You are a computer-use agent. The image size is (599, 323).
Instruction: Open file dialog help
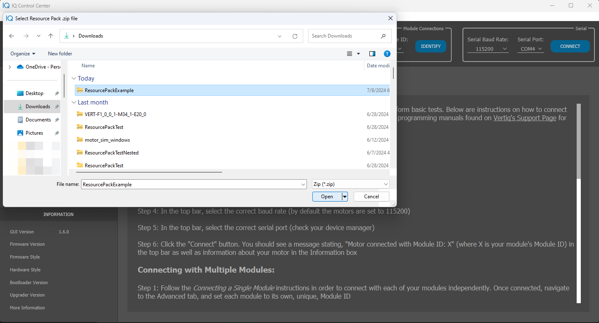coord(387,54)
